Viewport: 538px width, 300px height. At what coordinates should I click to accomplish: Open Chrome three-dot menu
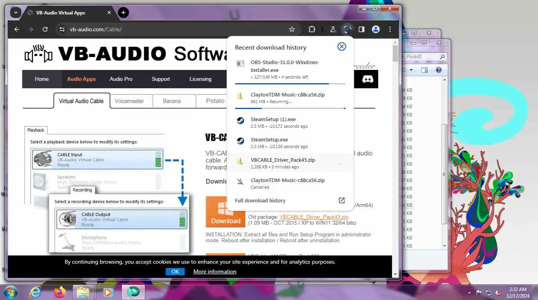point(390,29)
